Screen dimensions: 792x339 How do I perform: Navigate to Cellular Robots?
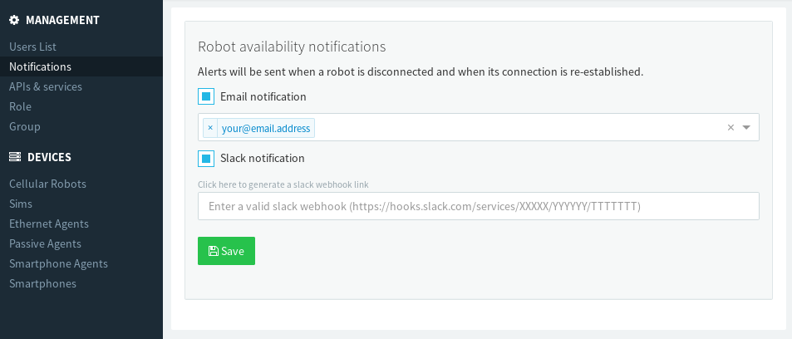pyautogui.click(x=47, y=184)
